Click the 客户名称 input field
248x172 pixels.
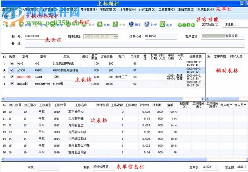pyautogui.click(x=223, y=36)
